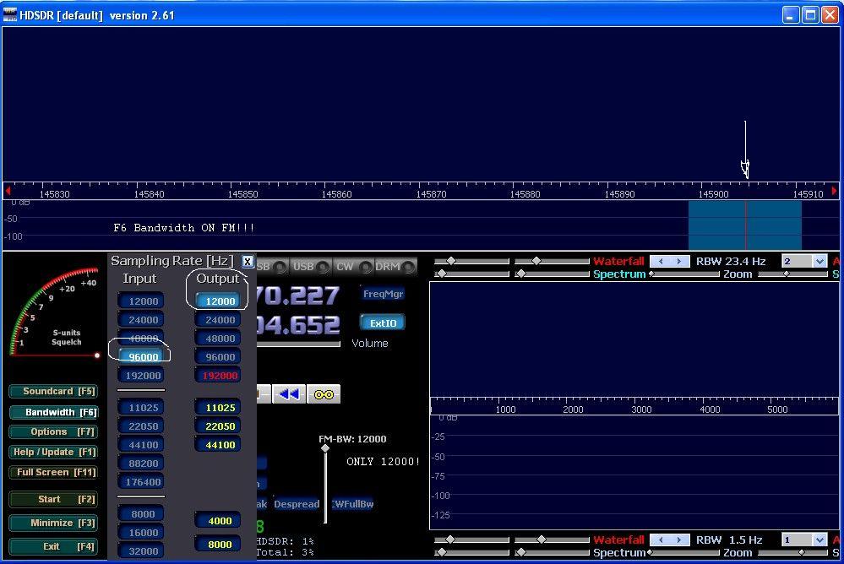The width and height of the screenshot is (844, 564).
Task: Select 192000 Hz input sampling rate
Action: [142, 376]
